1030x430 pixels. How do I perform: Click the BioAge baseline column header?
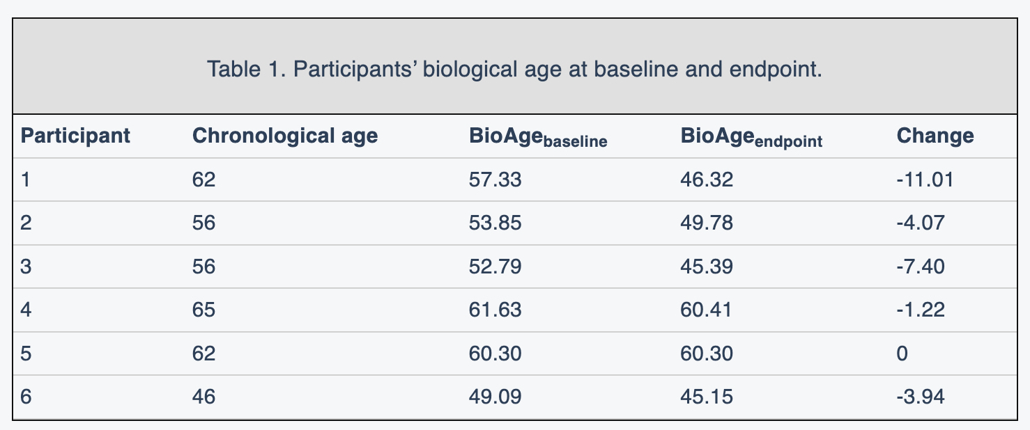[539, 137]
